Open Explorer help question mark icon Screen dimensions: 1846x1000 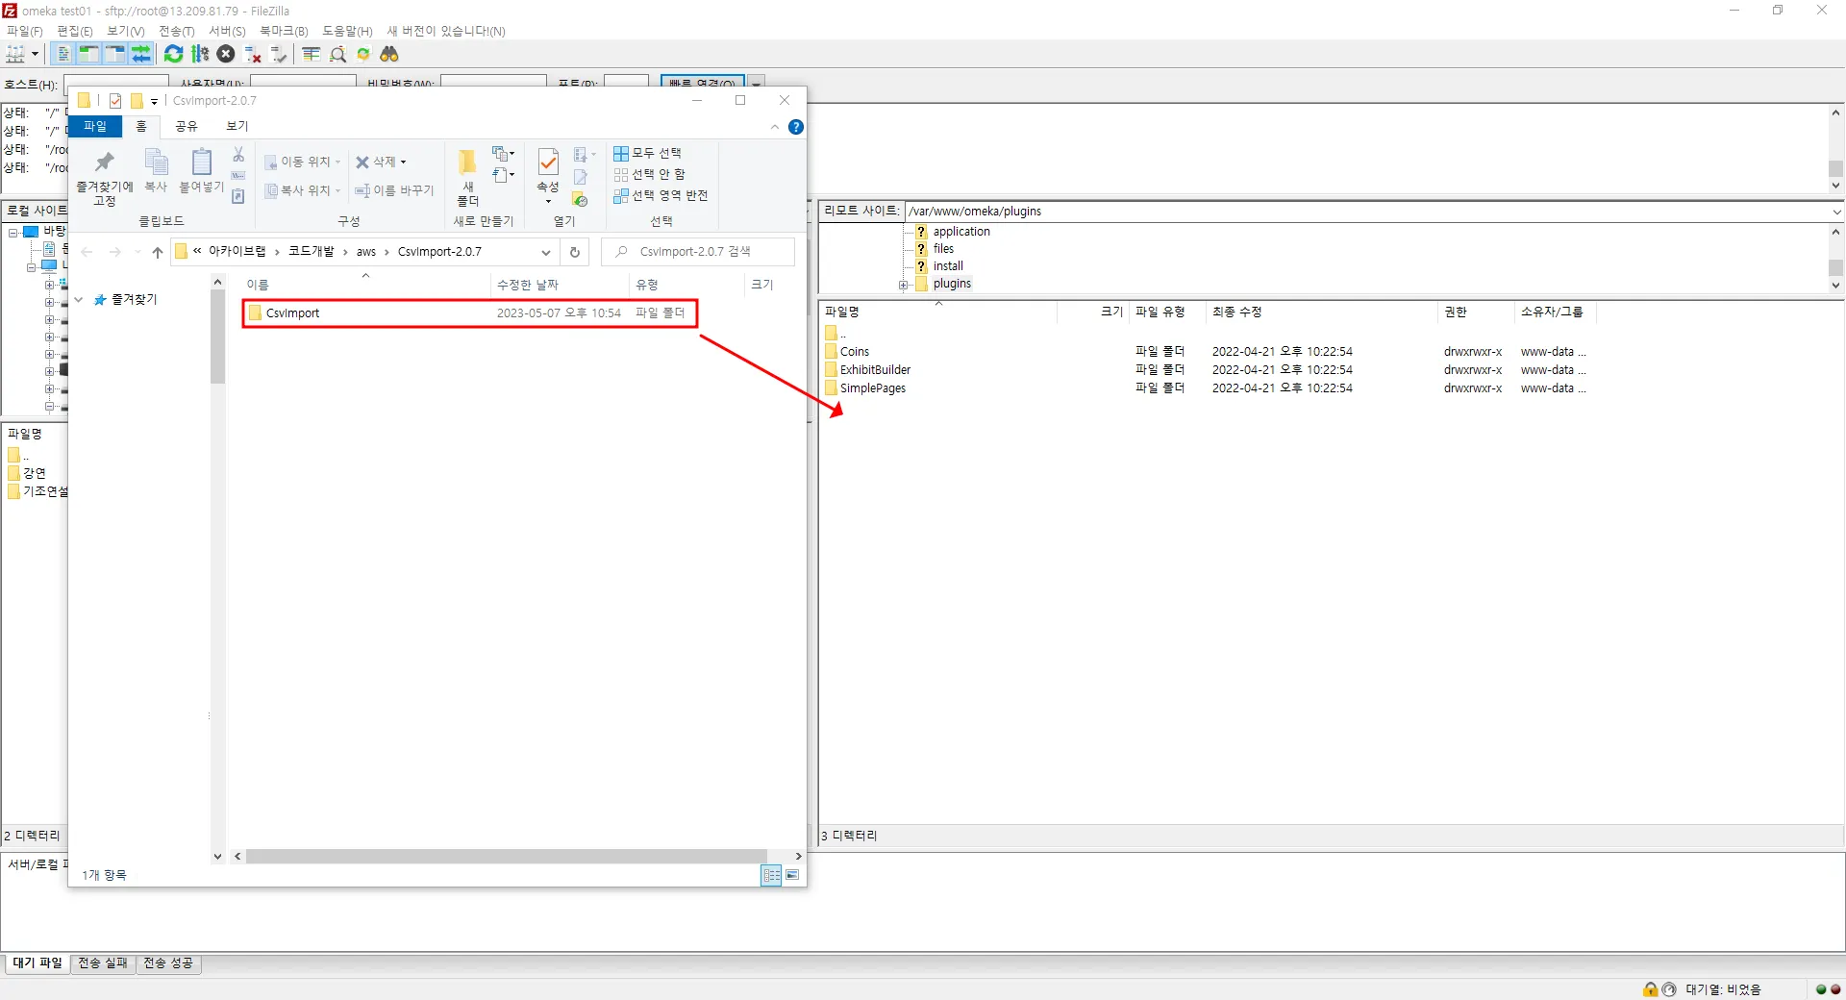click(x=796, y=127)
